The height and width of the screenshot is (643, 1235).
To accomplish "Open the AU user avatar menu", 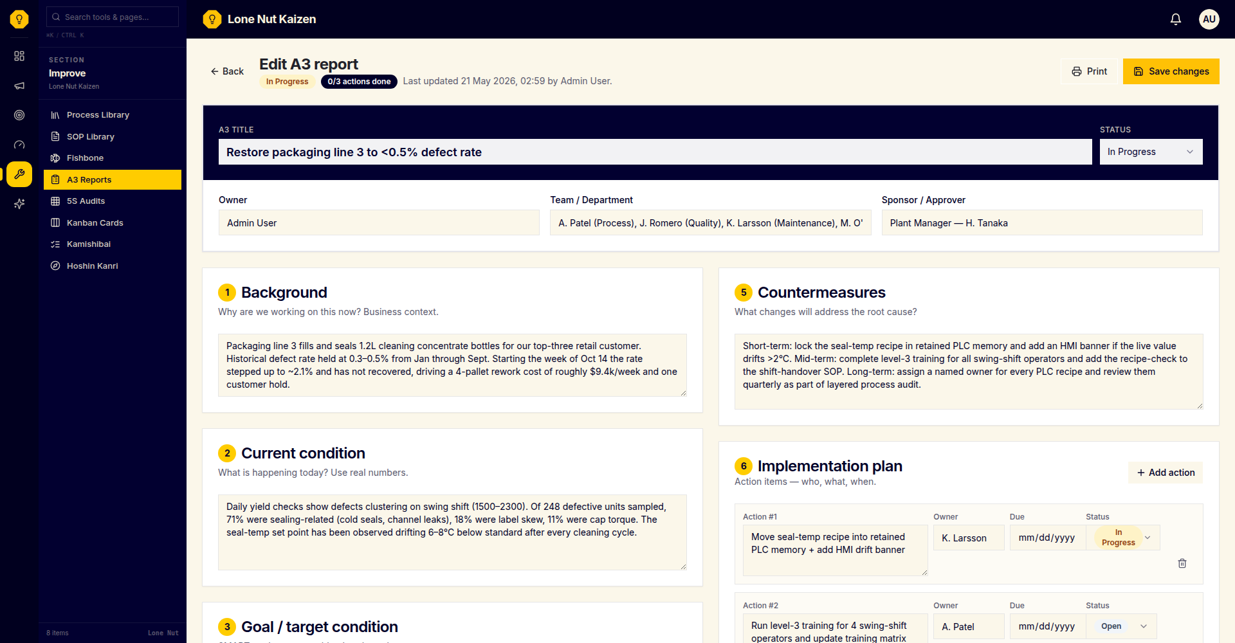I will point(1209,19).
